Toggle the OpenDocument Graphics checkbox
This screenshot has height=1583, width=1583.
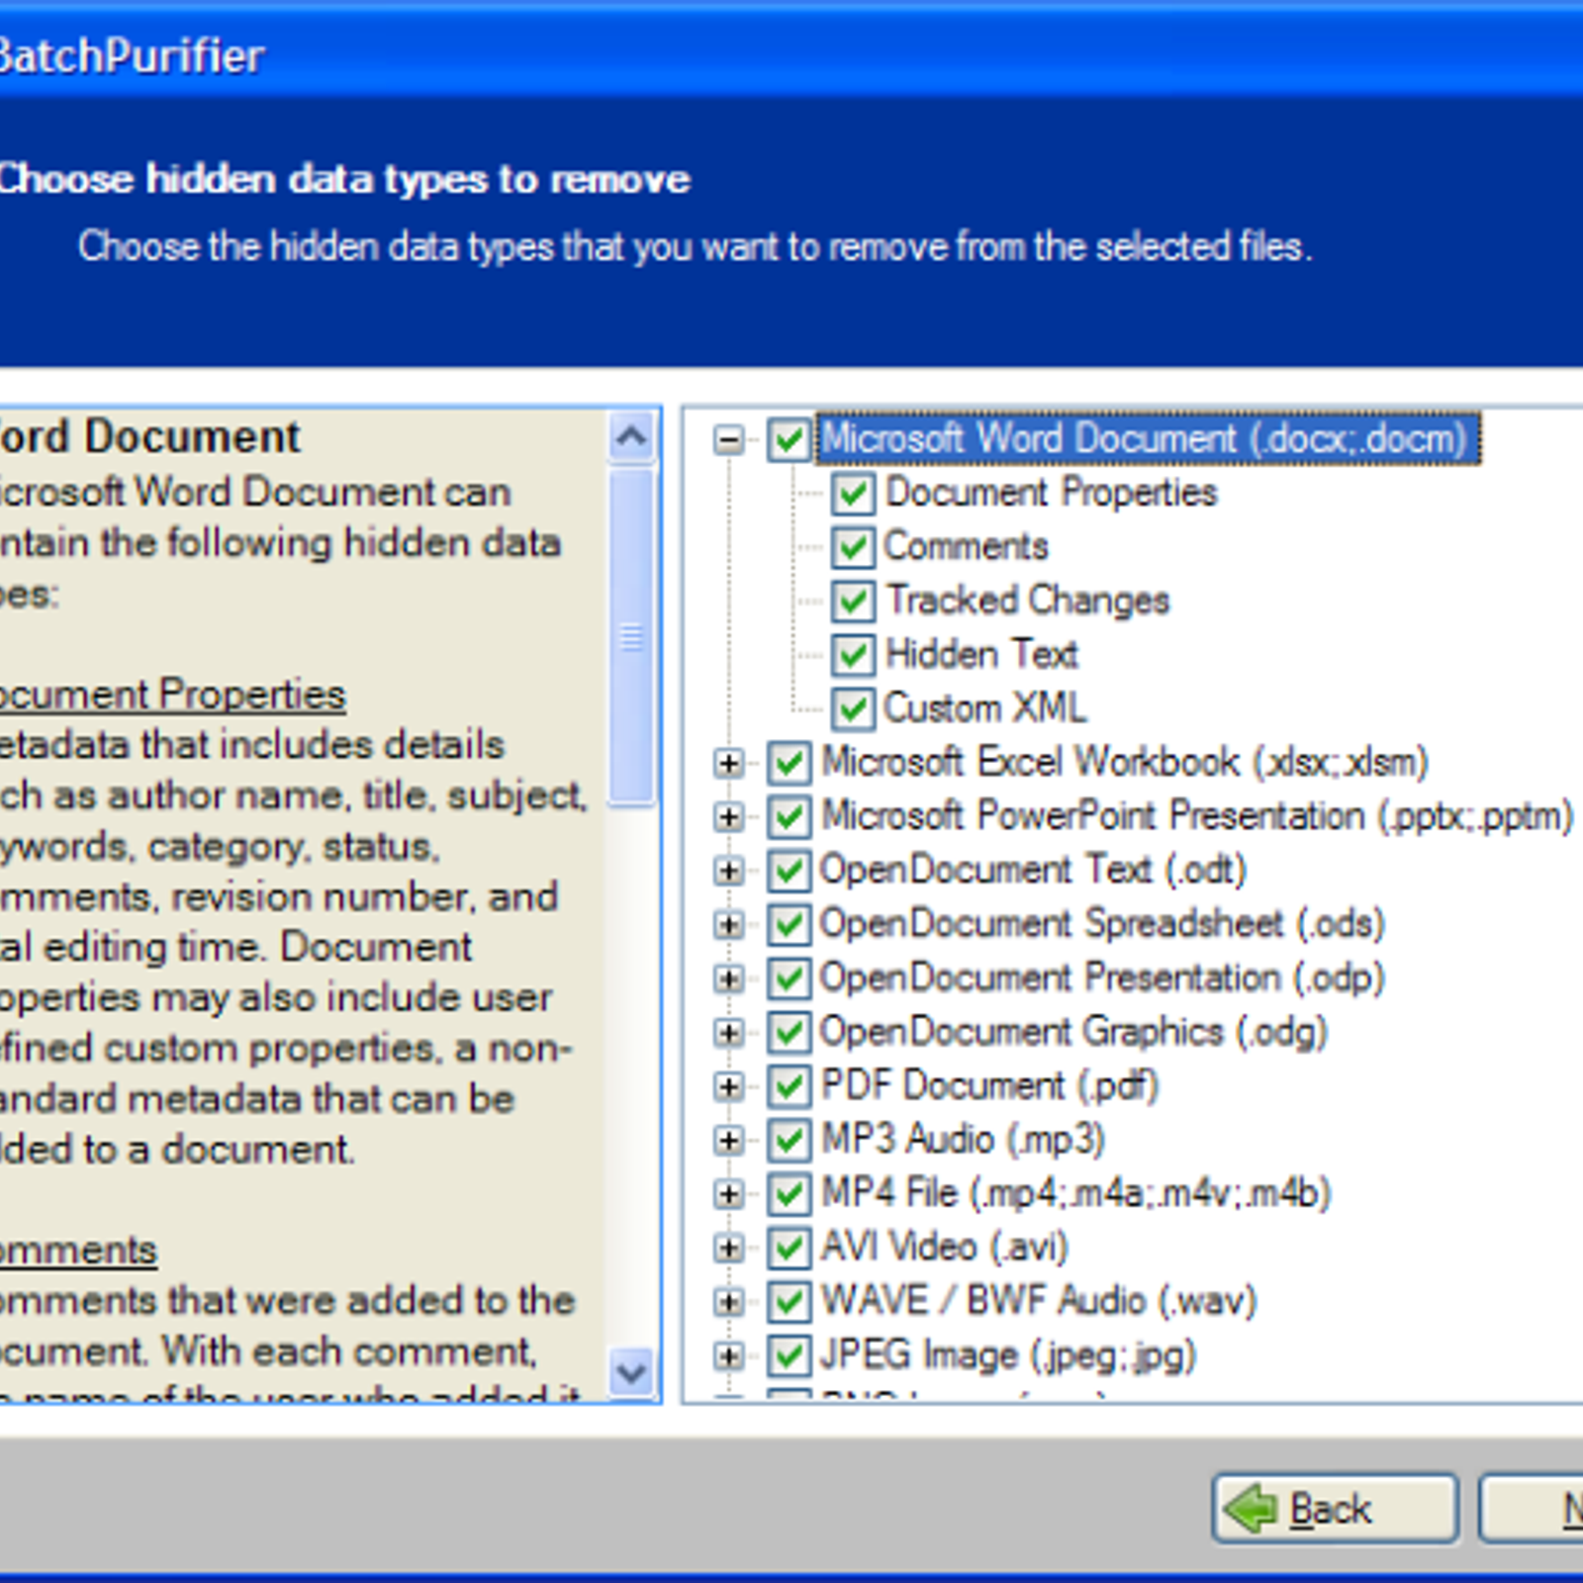click(x=790, y=1032)
